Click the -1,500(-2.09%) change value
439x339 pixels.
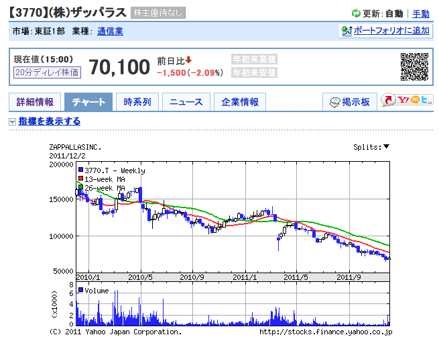click(x=190, y=73)
